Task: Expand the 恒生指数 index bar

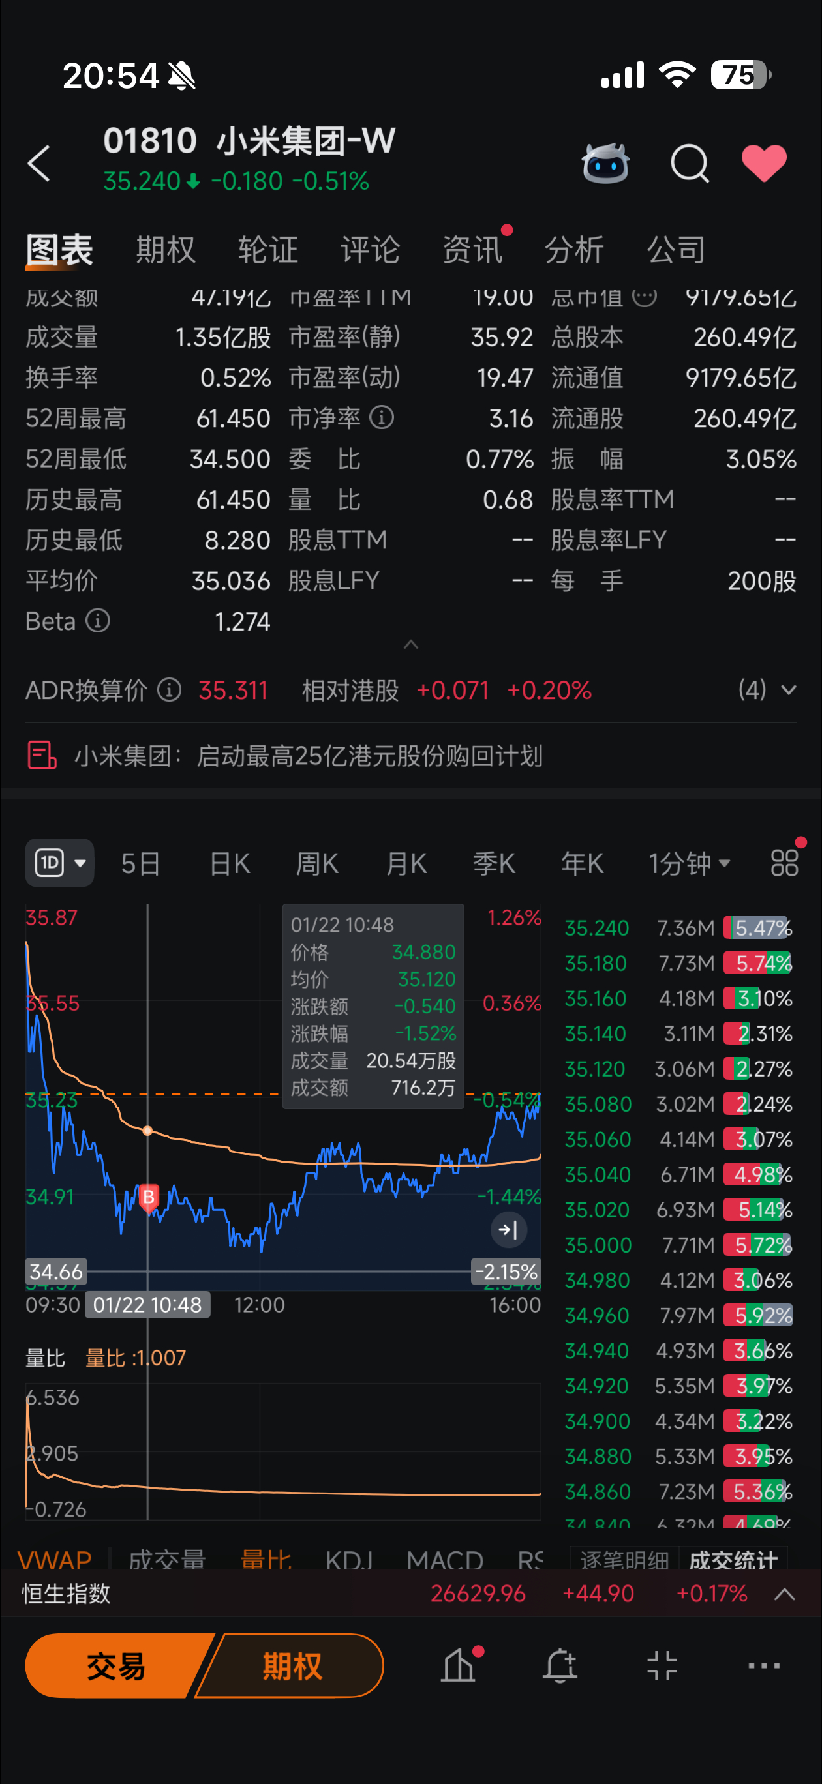Action: [784, 1594]
